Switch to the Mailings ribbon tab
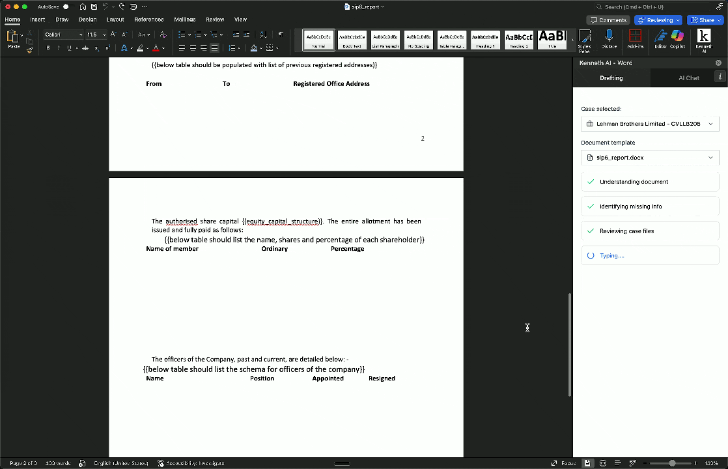 point(184,19)
